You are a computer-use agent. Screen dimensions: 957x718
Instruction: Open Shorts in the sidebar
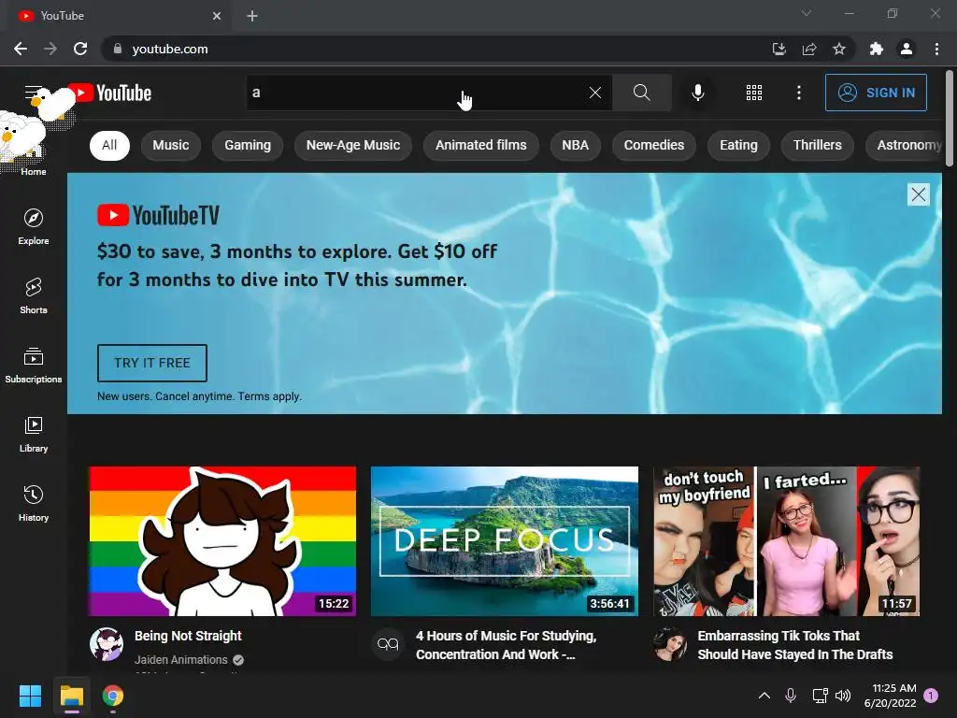(x=34, y=295)
